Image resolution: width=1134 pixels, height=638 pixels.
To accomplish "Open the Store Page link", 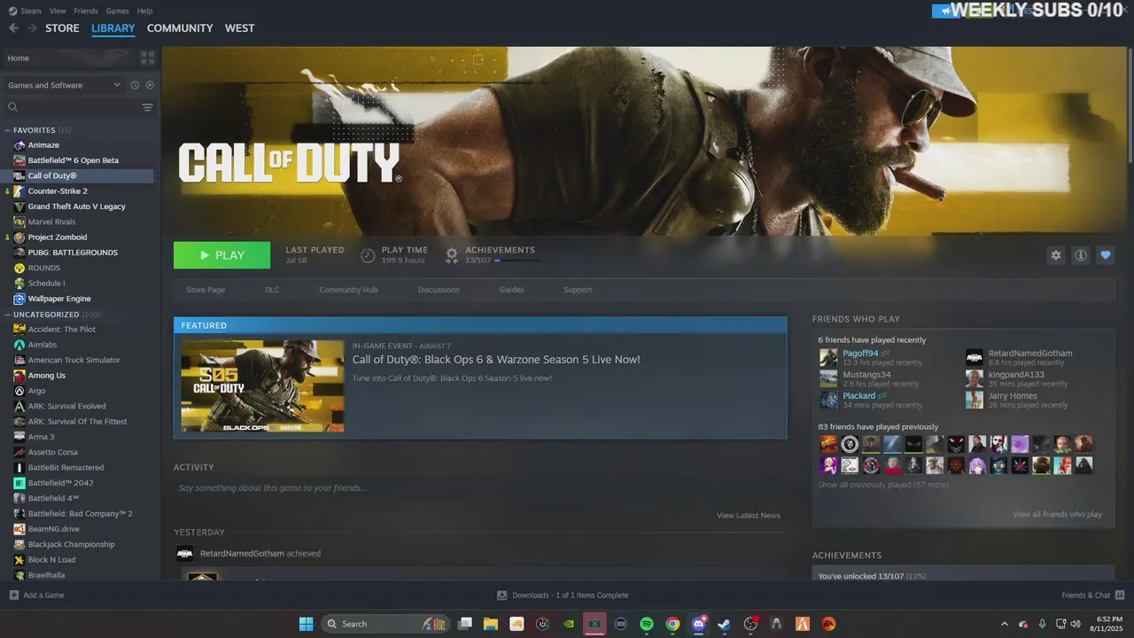I will (x=206, y=290).
